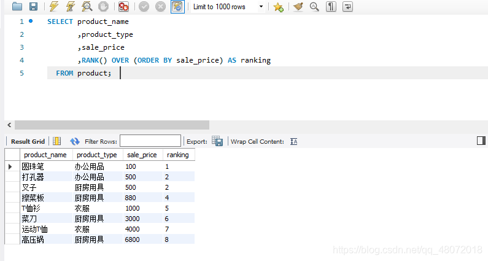Execute statement under cursor lightning icon
The width and height of the screenshot is (488, 261).
[x=71, y=7]
